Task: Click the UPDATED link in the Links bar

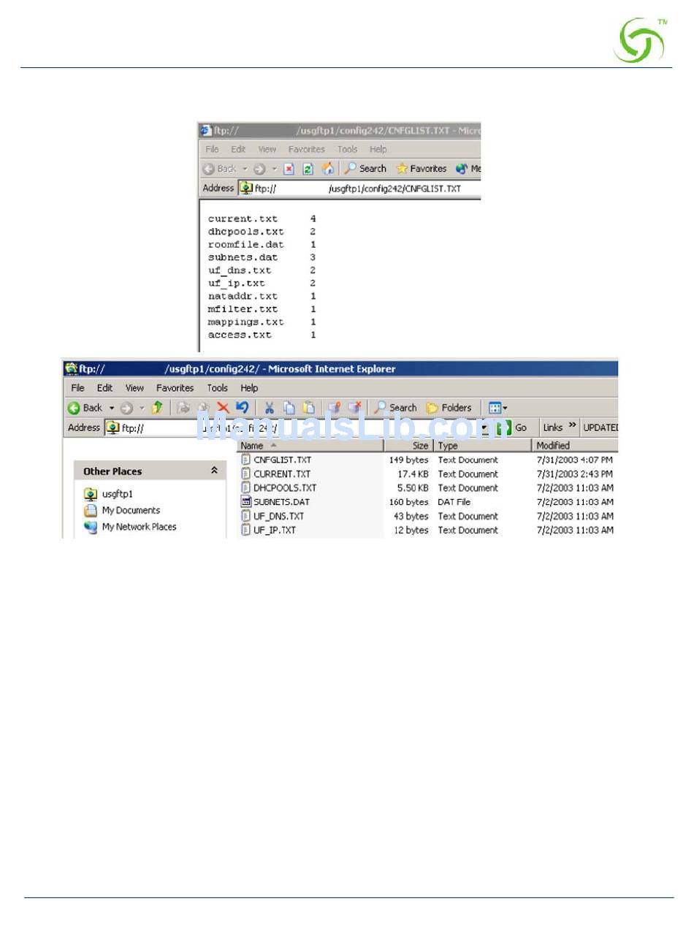Action: coord(600,428)
